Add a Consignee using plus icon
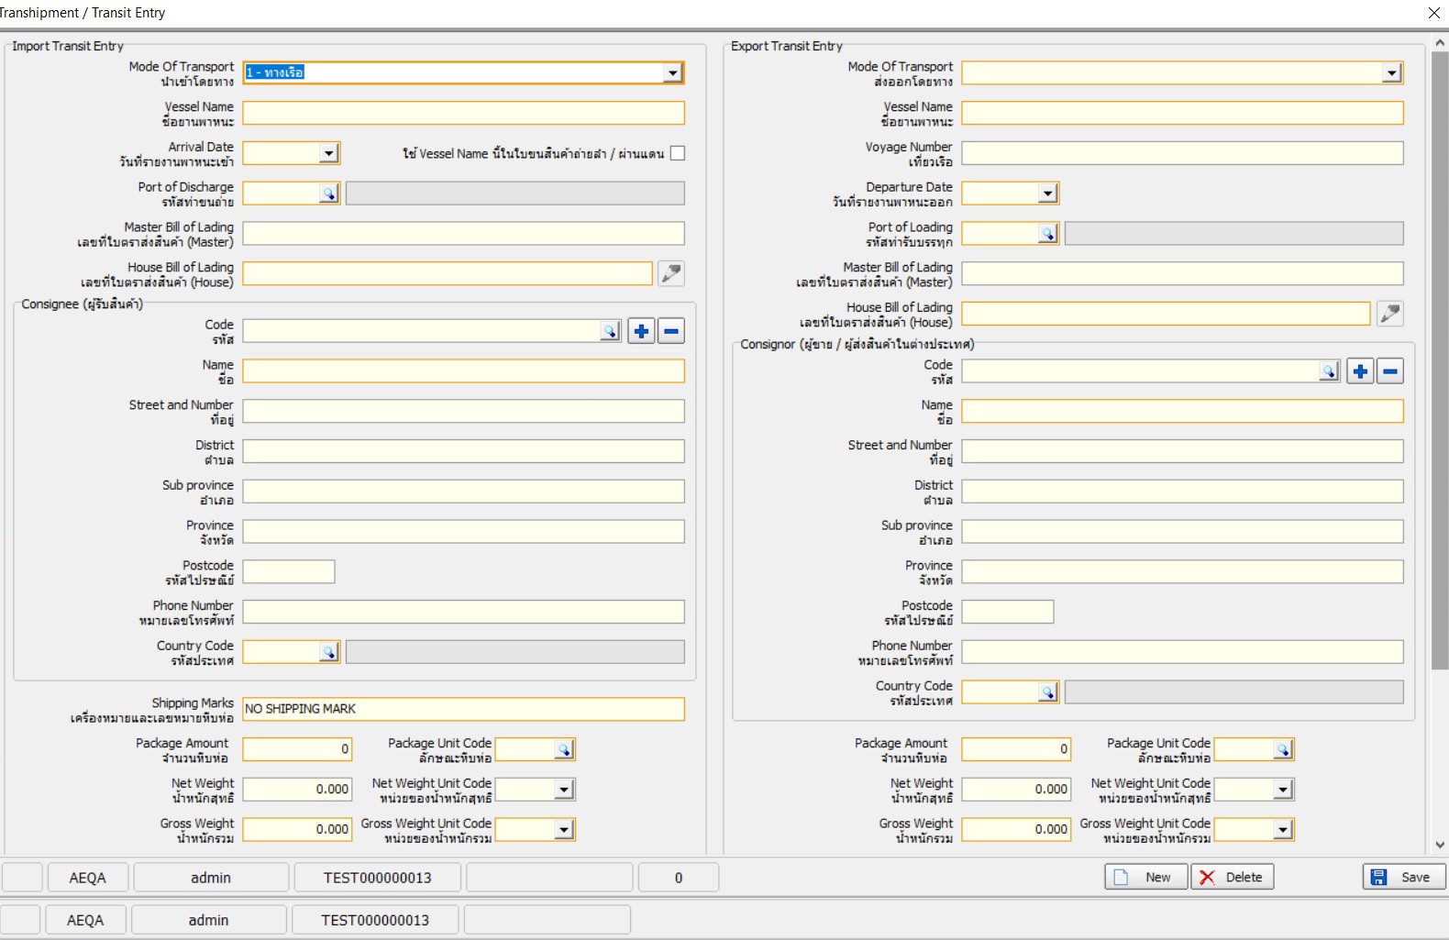1449x940 pixels. click(x=641, y=331)
